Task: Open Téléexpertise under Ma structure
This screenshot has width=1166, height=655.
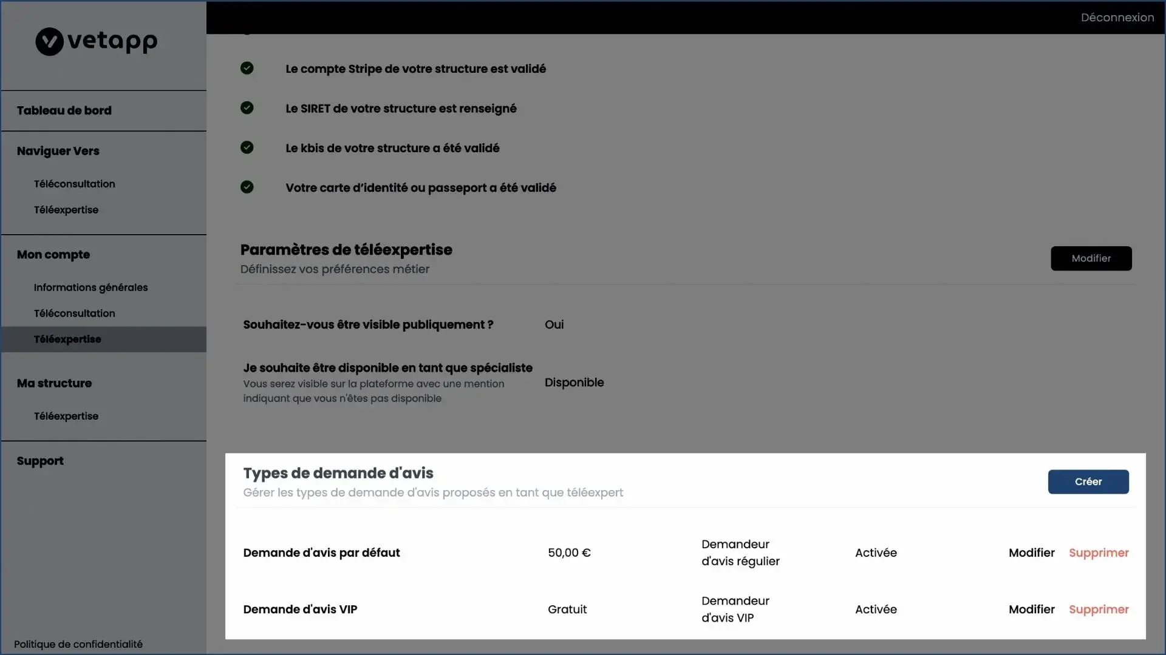Action: (x=66, y=416)
